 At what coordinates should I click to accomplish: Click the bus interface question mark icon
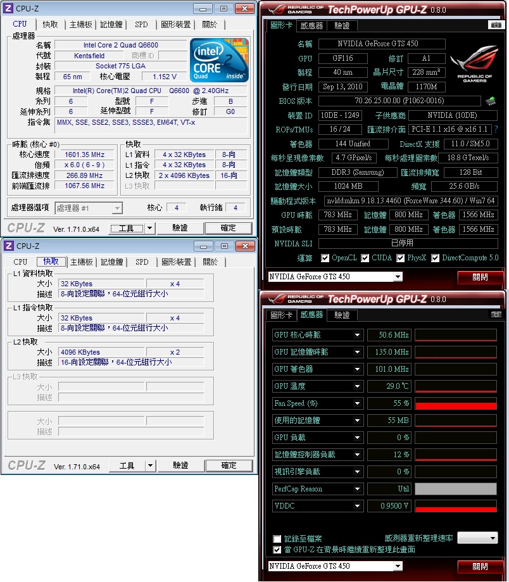click(496, 129)
